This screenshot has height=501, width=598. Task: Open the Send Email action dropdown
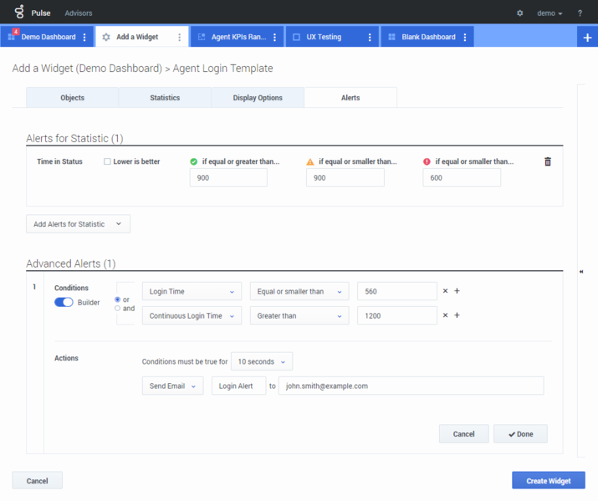(172, 386)
